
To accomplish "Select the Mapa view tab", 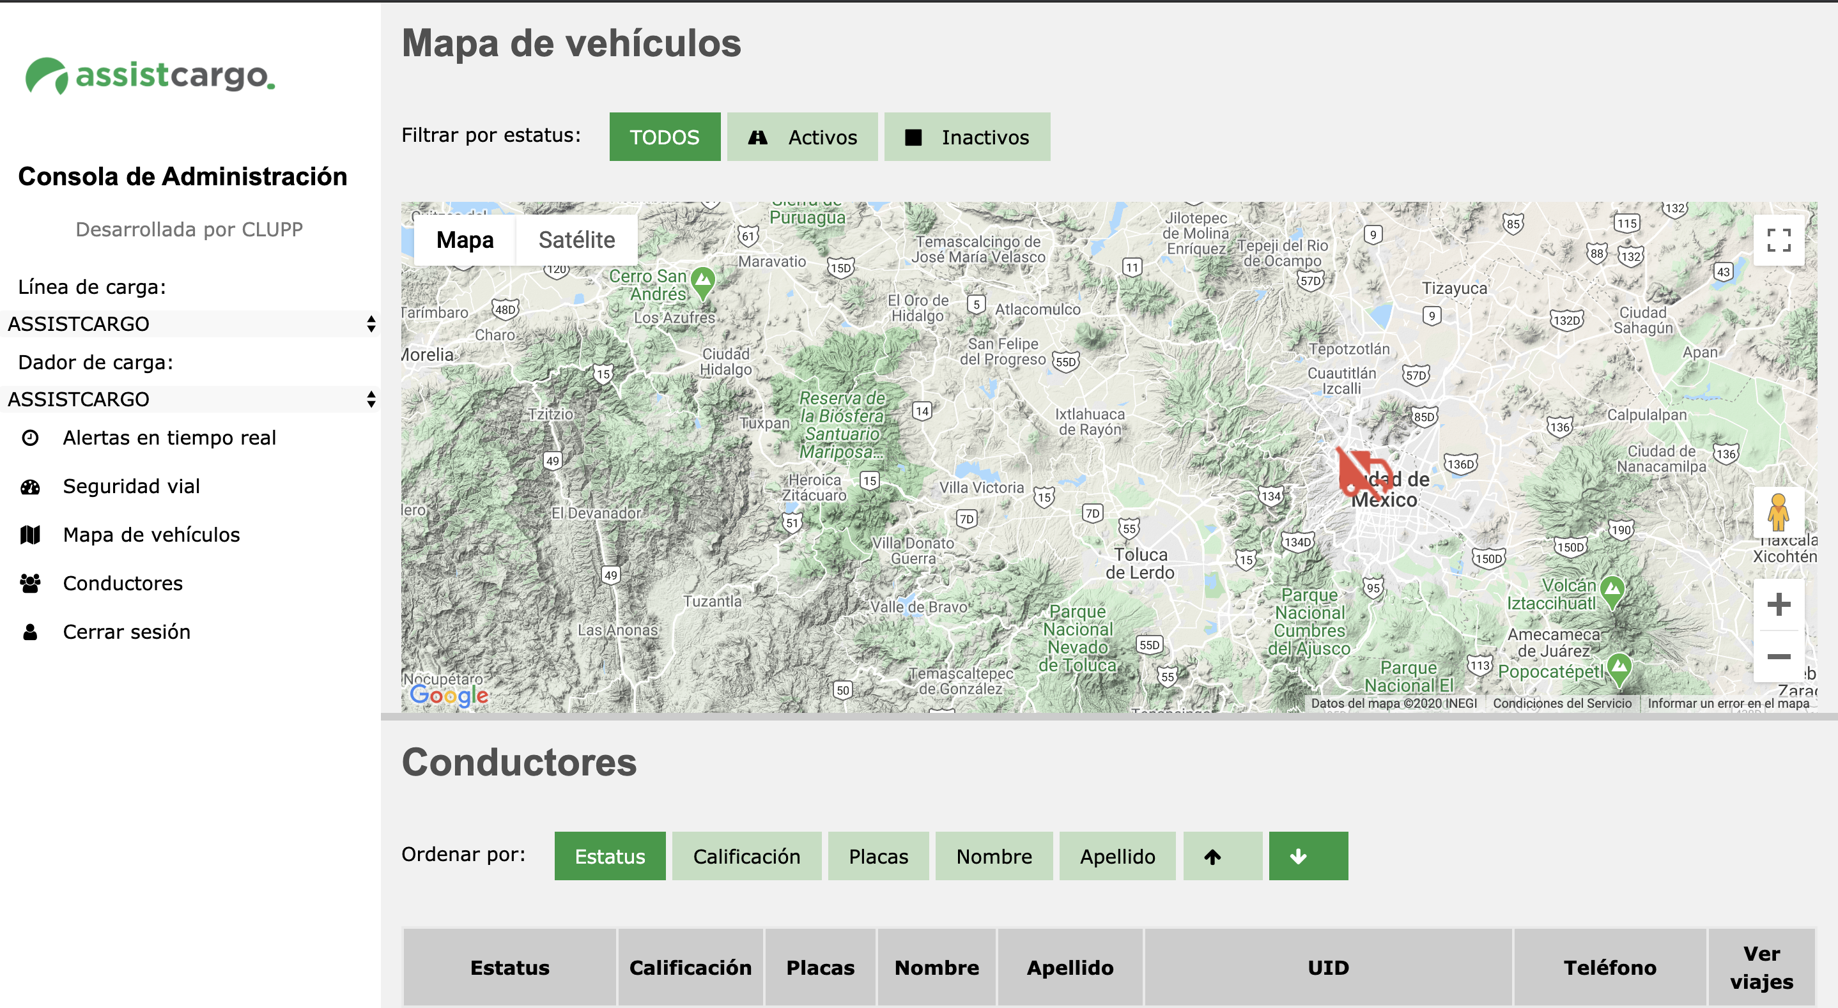I will pos(465,240).
